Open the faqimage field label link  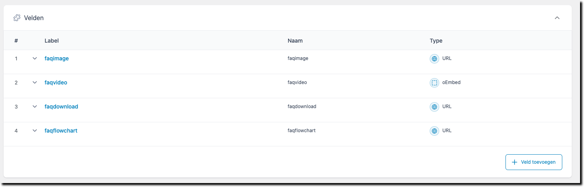[x=57, y=58]
